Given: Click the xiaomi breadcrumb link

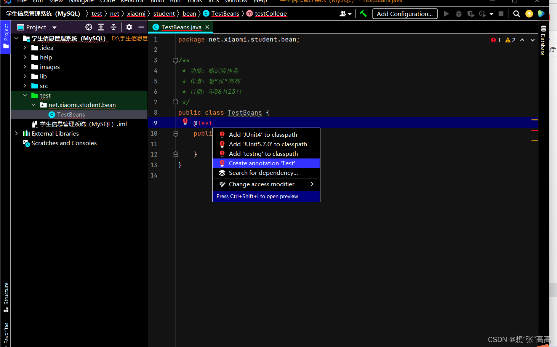Looking at the screenshot, I should pyautogui.click(x=136, y=14).
